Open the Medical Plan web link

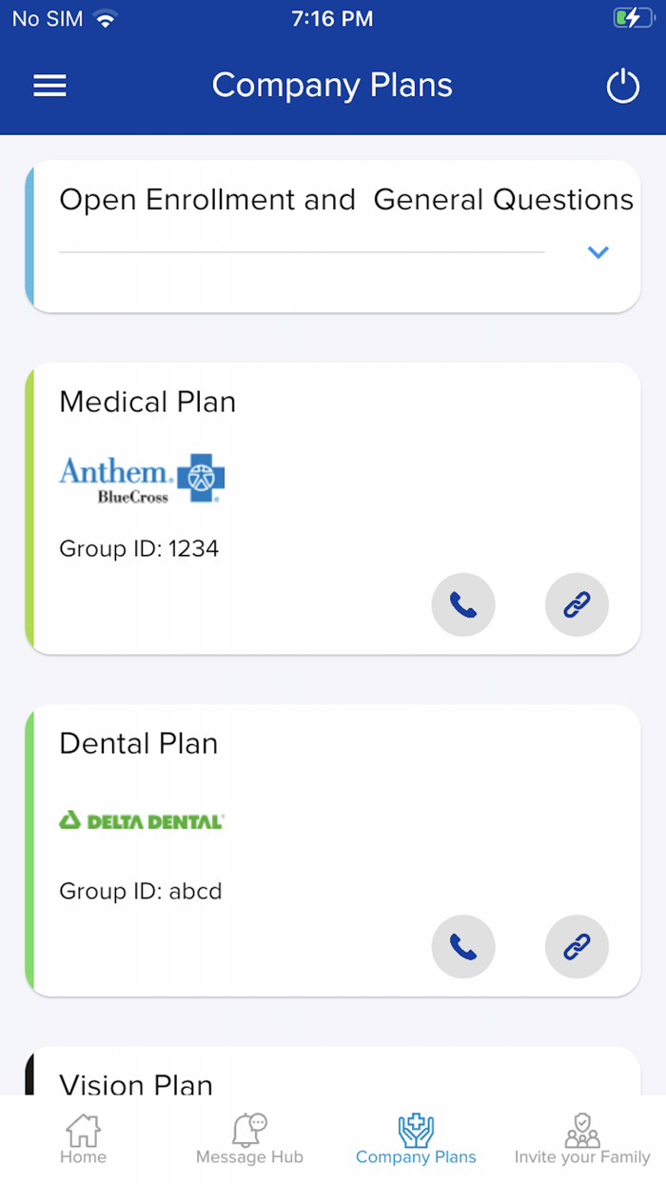click(577, 604)
